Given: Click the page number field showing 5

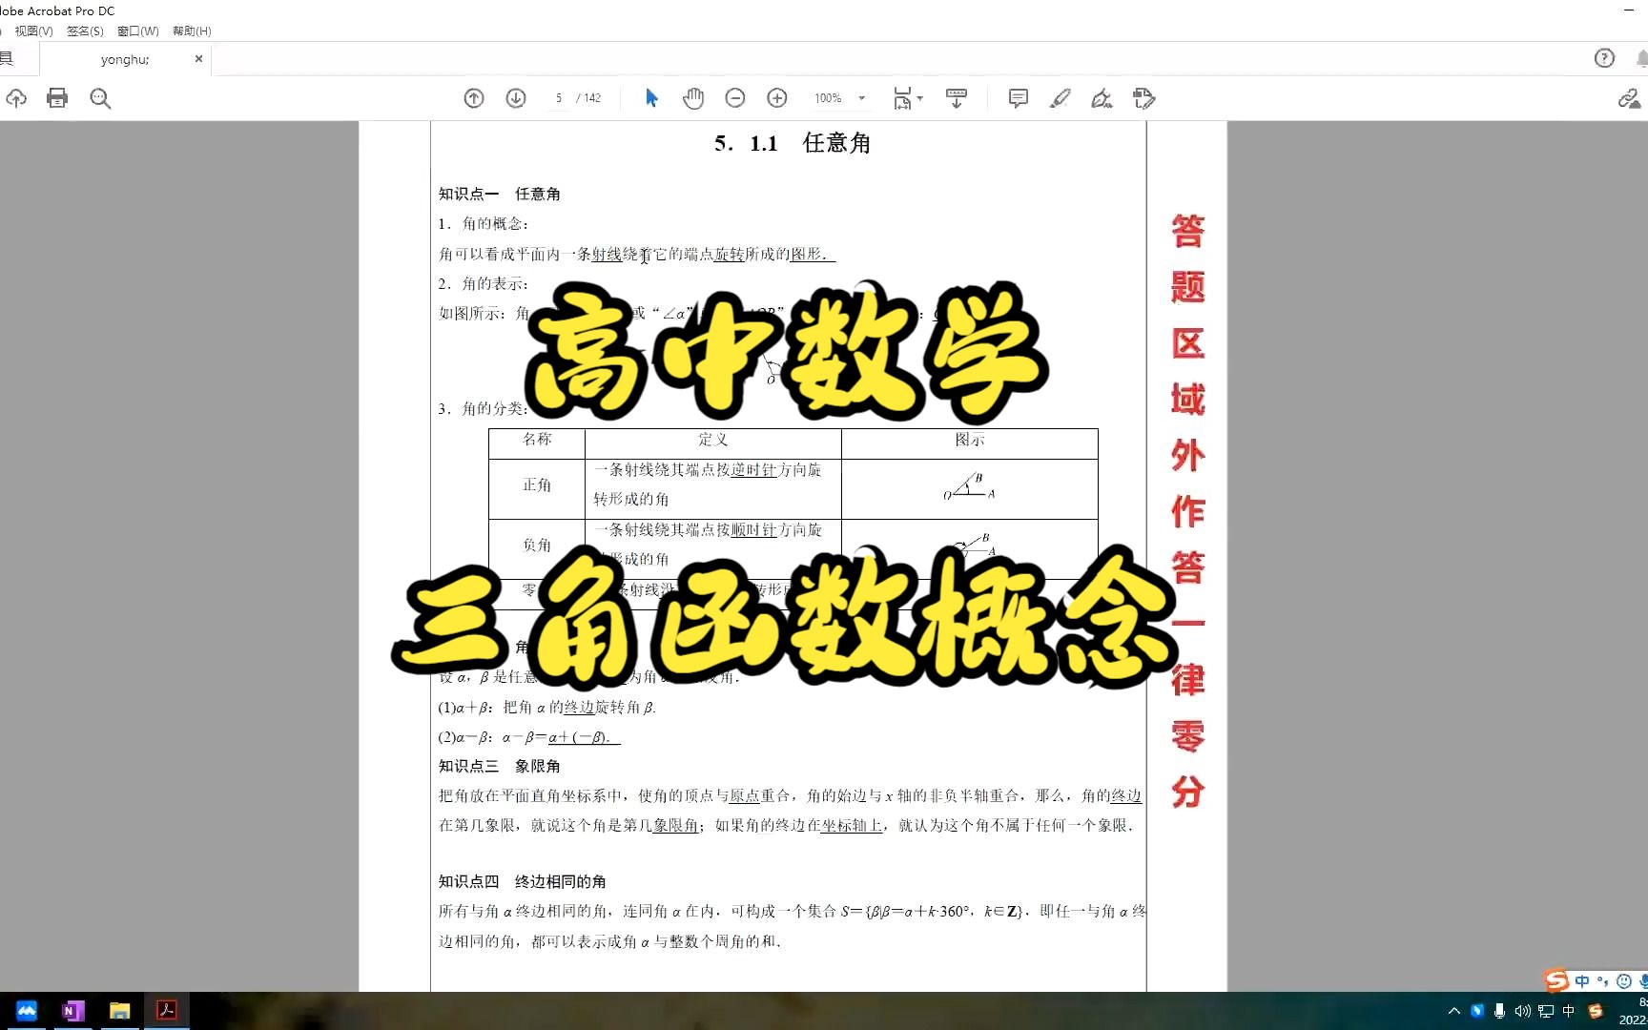Looking at the screenshot, I should (559, 98).
